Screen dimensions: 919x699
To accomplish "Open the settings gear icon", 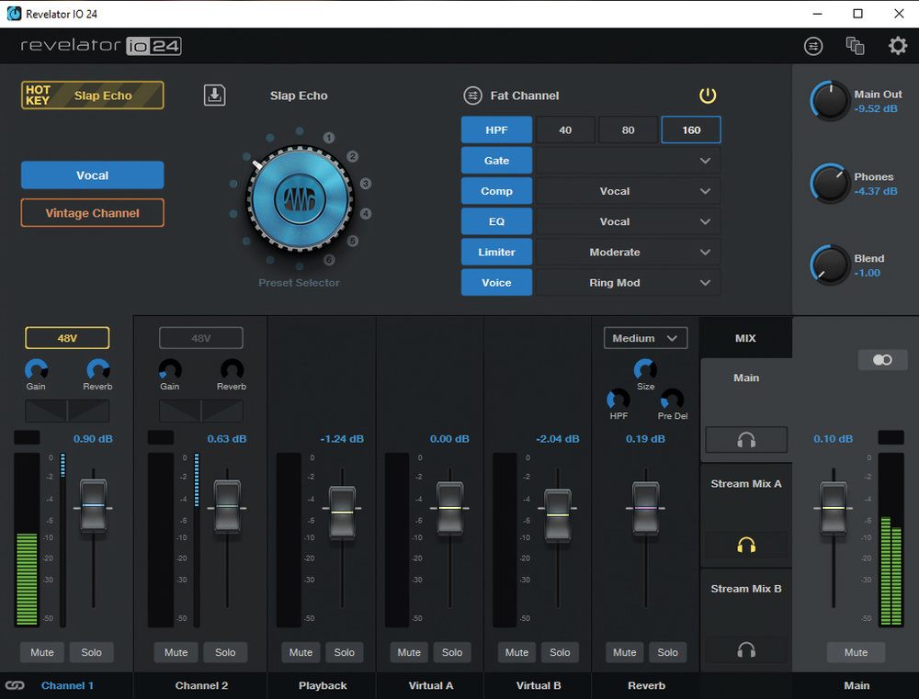I will coord(897,45).
